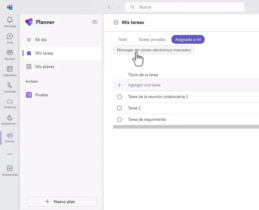Image resolution: width=259 pixels, height=210 pixels.
Task: Click the Anclado section label
Action: (32, 81)
